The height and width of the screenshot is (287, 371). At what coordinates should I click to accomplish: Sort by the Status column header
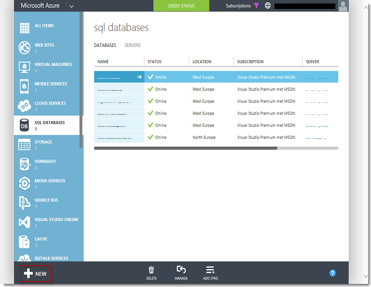coord(155,62)
